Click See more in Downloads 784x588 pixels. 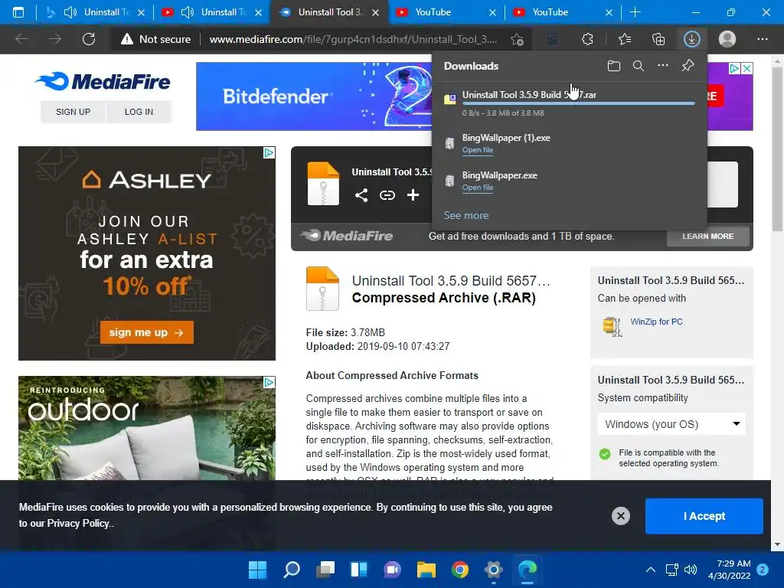click(466, 215)
